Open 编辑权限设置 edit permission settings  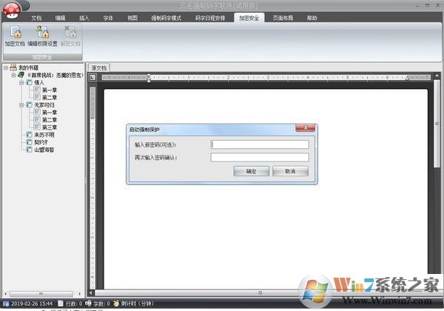coord(43,32)
